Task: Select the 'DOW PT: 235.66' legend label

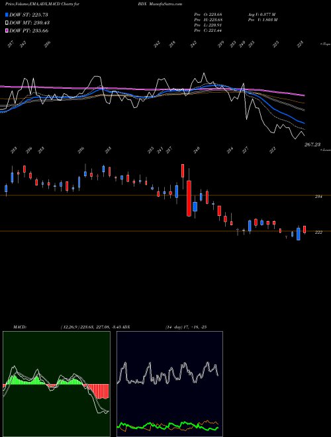Action: [29, 30]
